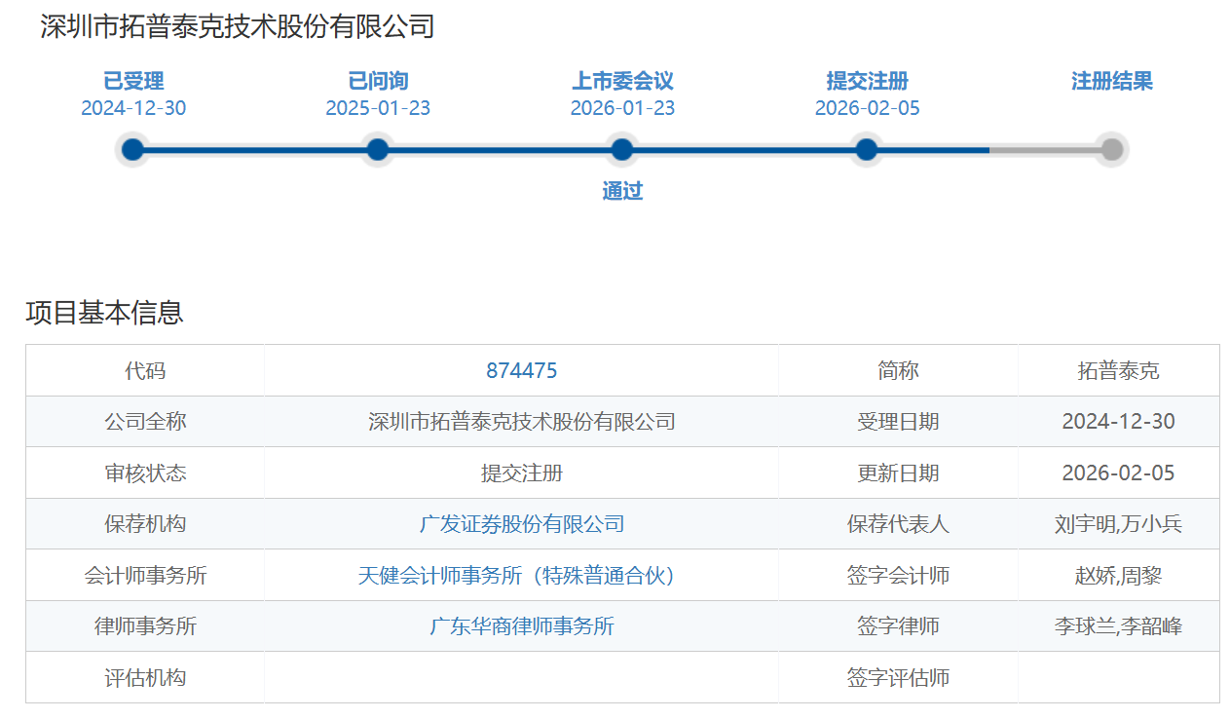Image resolution: width=1230 pixels, height=719 pixels.
Task: Open the stock code link 874475
Action: coord(522,370)
